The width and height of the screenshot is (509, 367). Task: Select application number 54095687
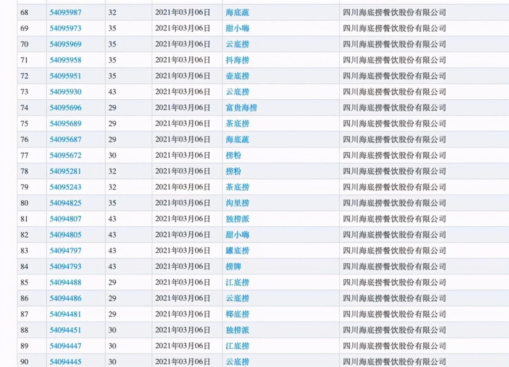coord(65,139)
